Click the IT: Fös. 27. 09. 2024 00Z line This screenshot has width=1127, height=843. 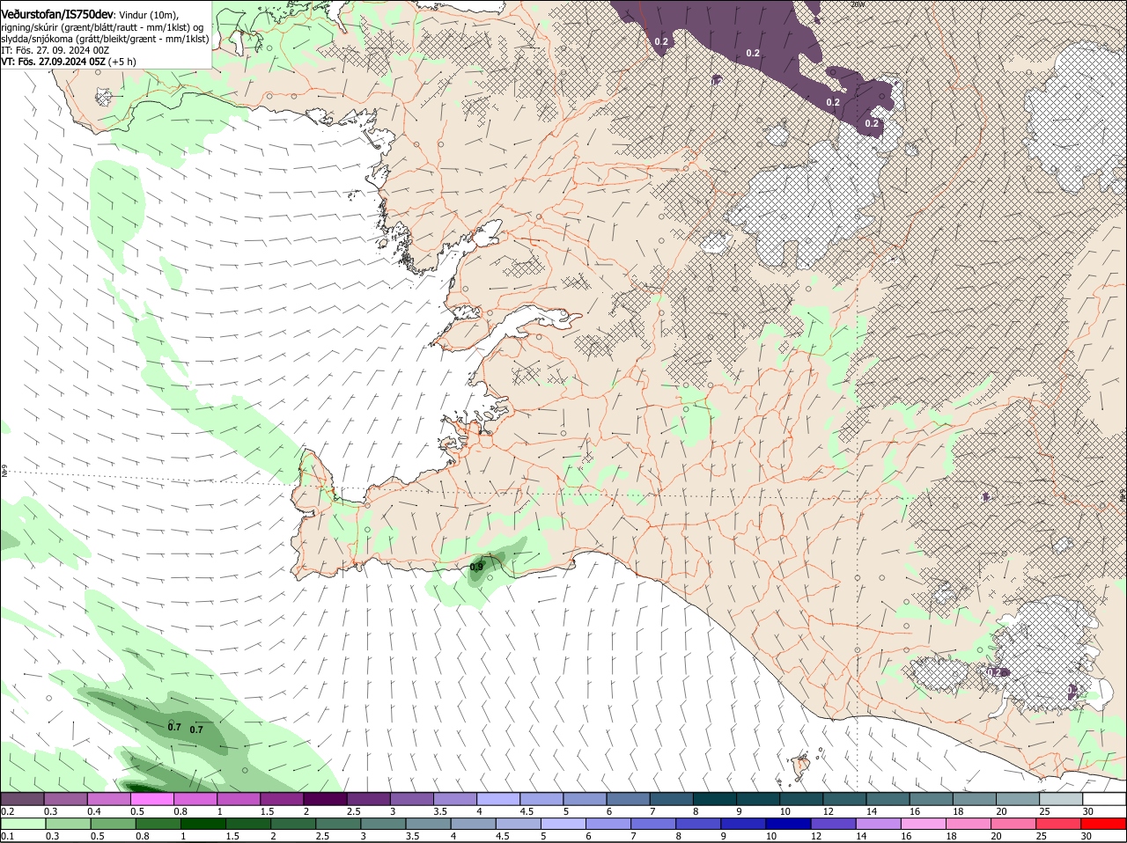(55, 50)
